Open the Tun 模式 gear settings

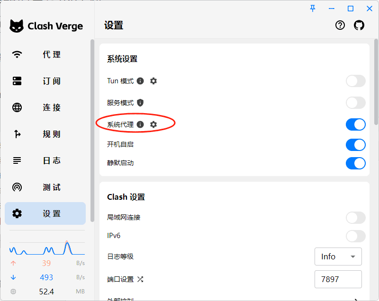coord(153,81)
